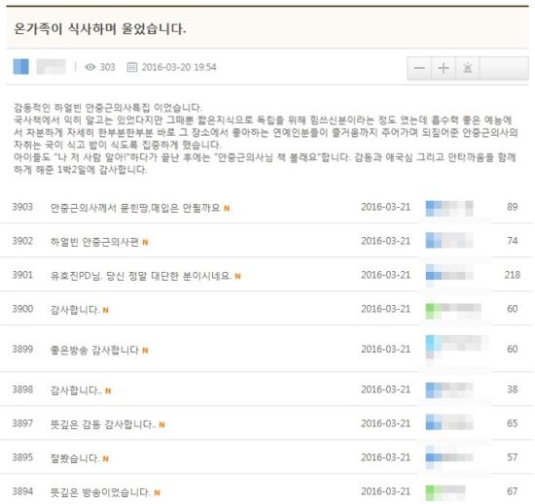
Task: Open post 3899 좋은방송 감사합니다
Action: 94,350
